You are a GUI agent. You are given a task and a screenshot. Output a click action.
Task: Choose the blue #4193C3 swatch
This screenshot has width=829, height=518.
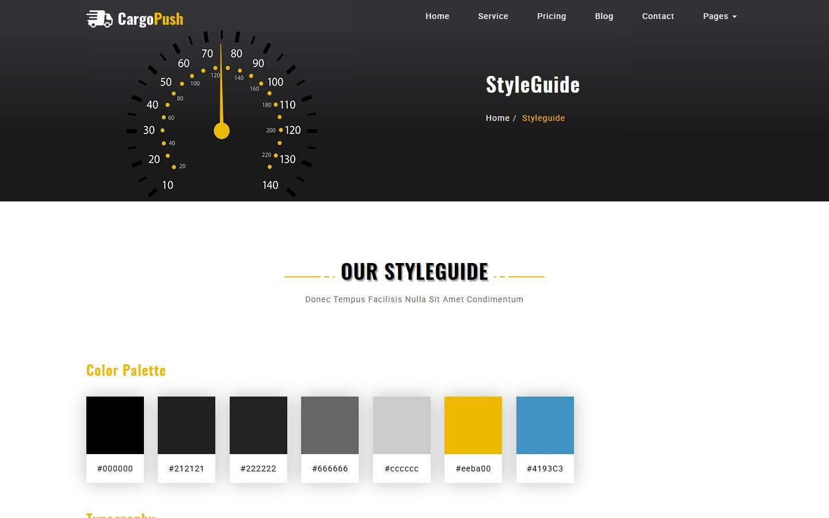[545, 425]
